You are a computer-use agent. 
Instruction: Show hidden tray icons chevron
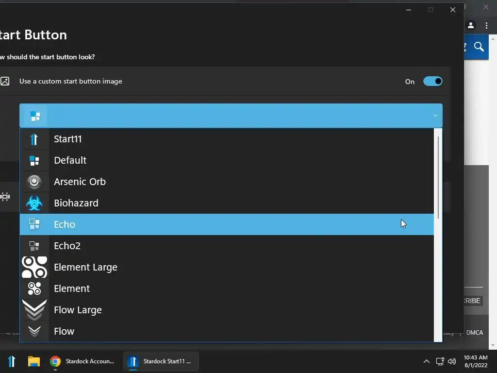[427, 361]
